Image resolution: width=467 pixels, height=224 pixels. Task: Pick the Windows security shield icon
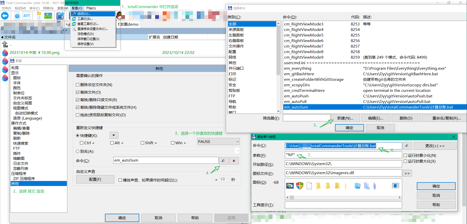299,186
